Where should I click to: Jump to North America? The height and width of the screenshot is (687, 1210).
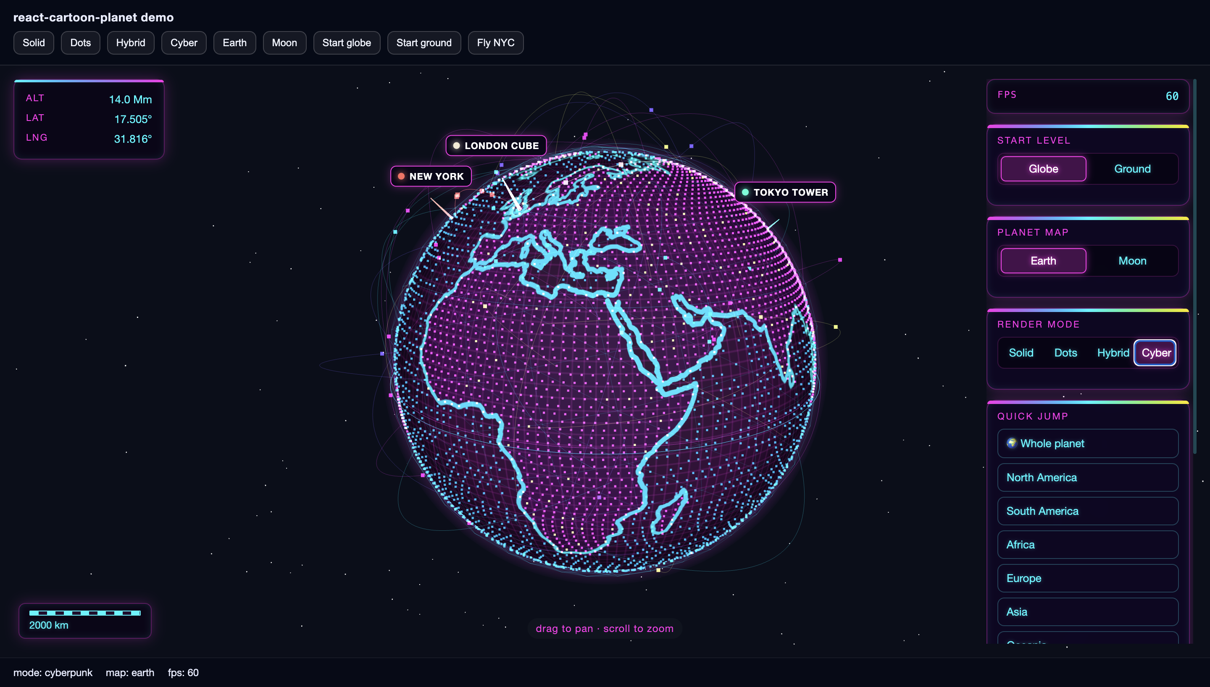click(x=1088, y=477)
